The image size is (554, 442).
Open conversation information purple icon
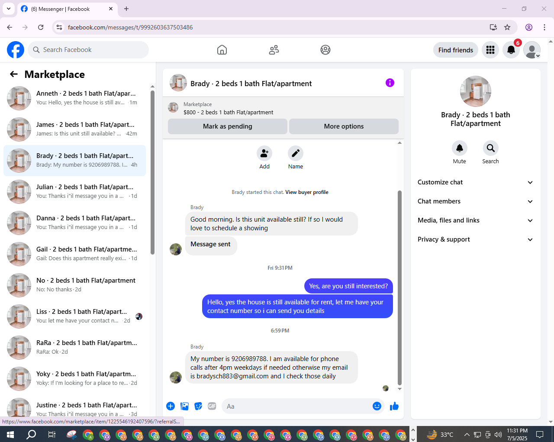pyautogui.click(x=390, y=83)
